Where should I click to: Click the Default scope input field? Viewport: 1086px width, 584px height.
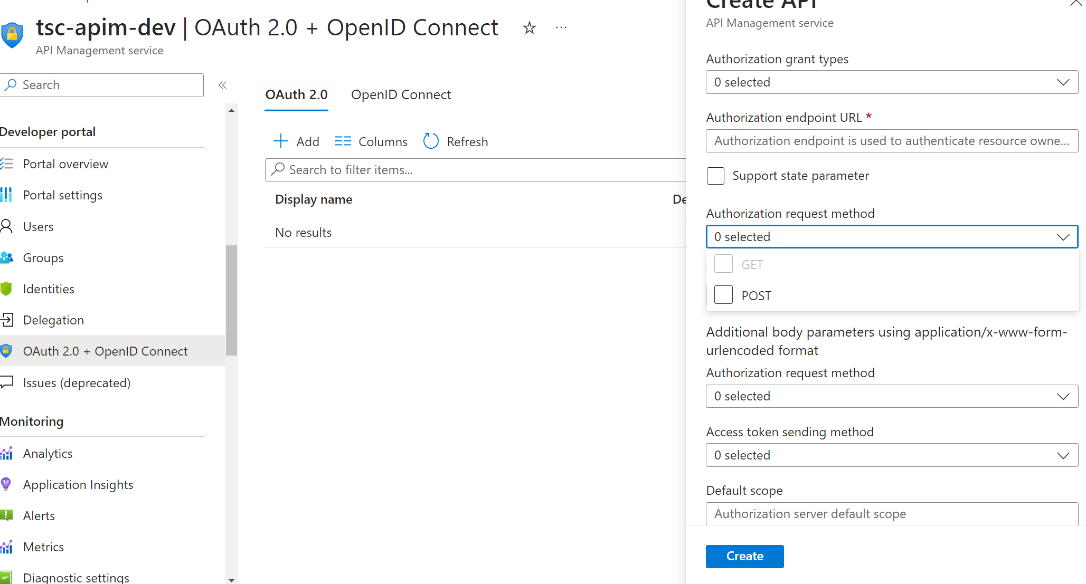coord(891,513)
